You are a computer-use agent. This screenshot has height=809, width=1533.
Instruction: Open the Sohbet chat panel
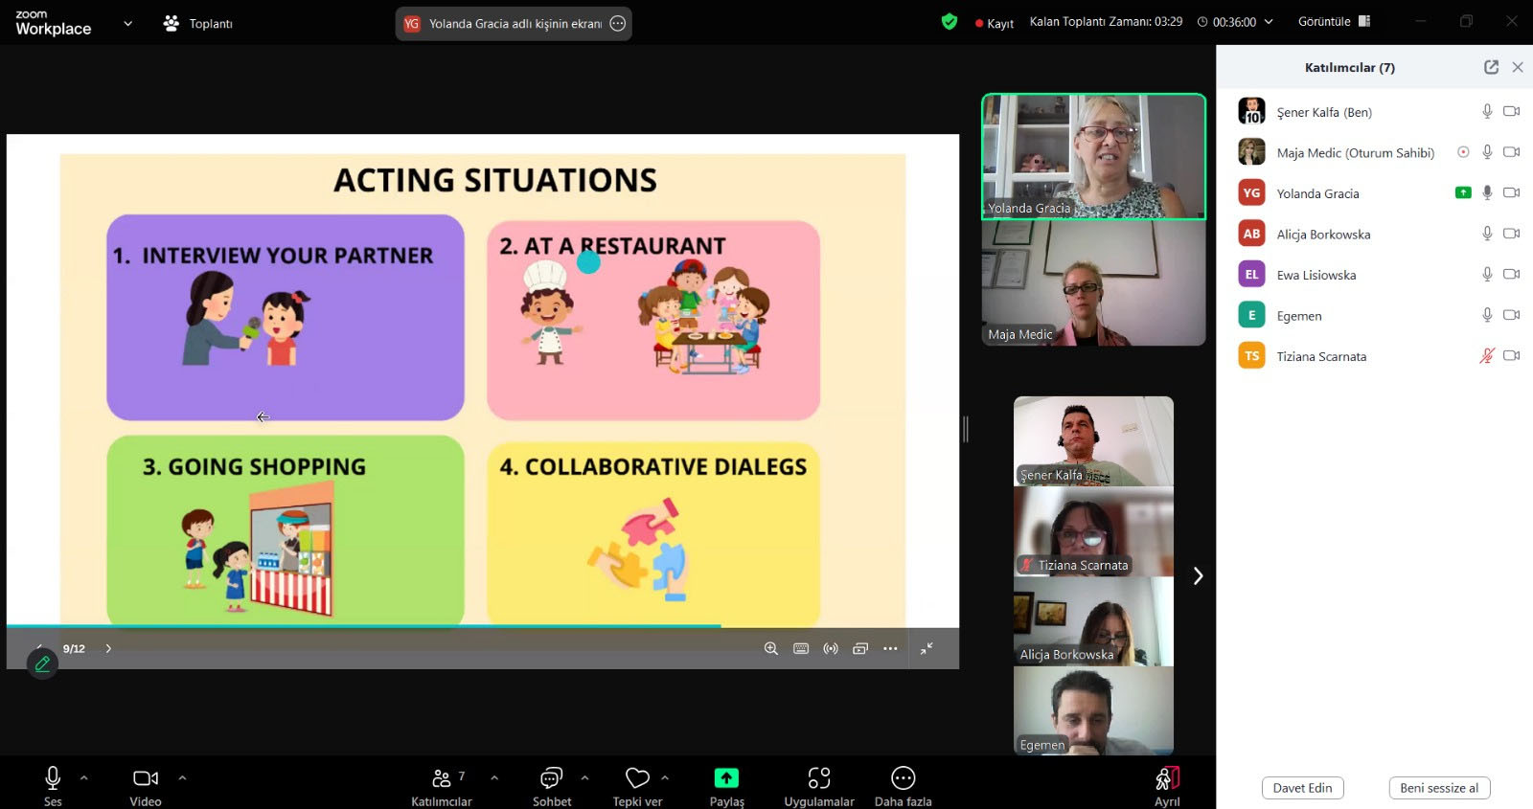[551, 778]
